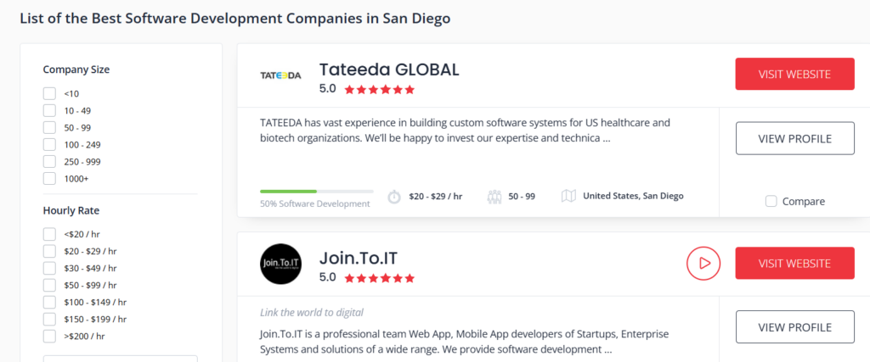
Task: Check the Compare box for Tateeda
Action: coord(771,201)
